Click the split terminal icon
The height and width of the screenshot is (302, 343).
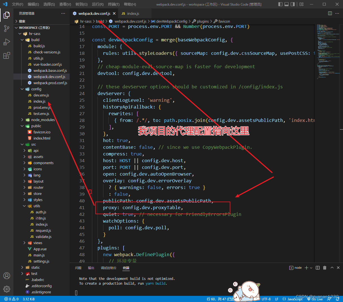318,268
